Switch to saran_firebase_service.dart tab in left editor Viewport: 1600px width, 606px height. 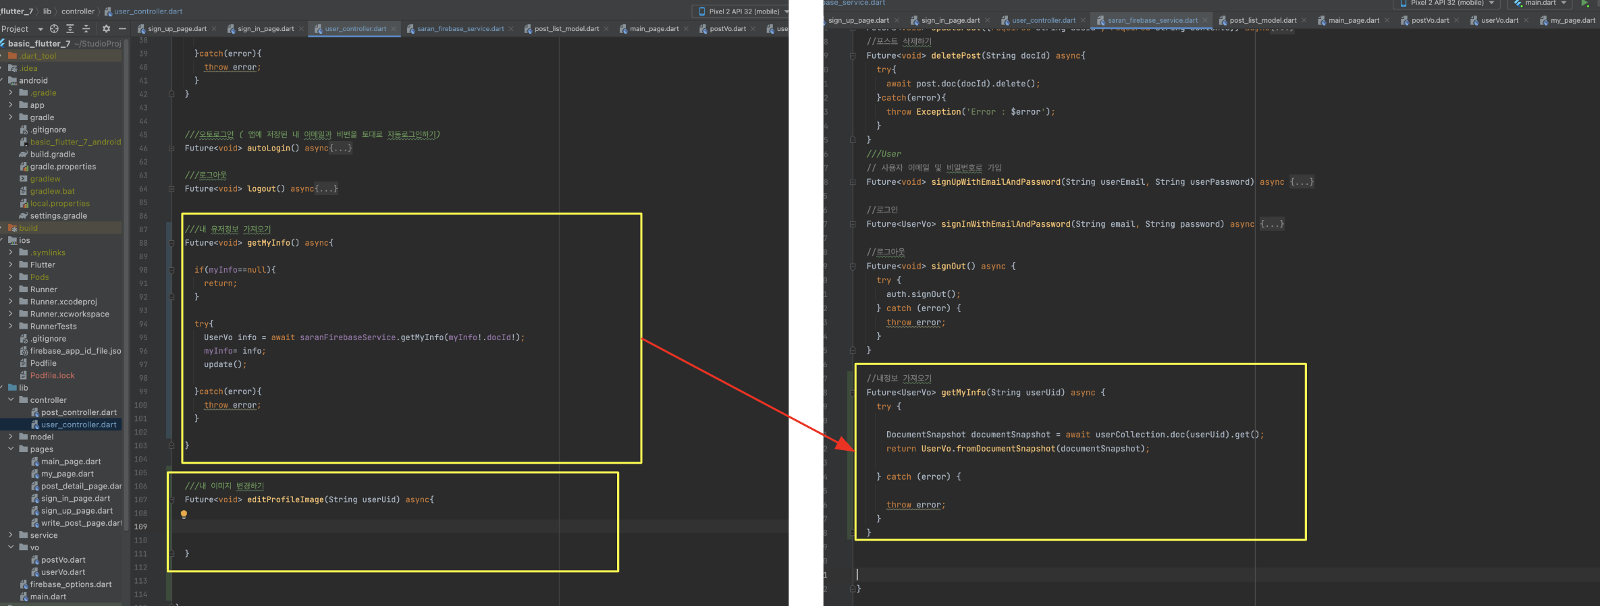coord(460,29)
